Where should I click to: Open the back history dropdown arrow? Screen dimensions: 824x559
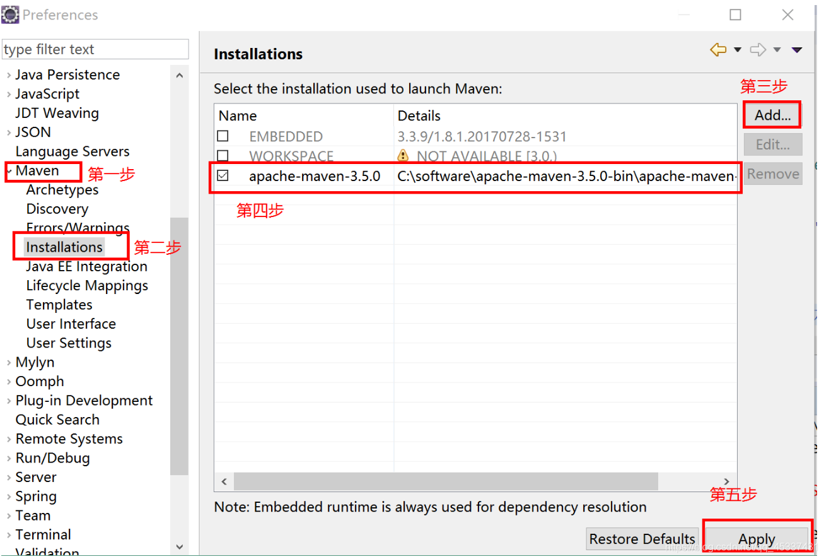pos(738,50)
